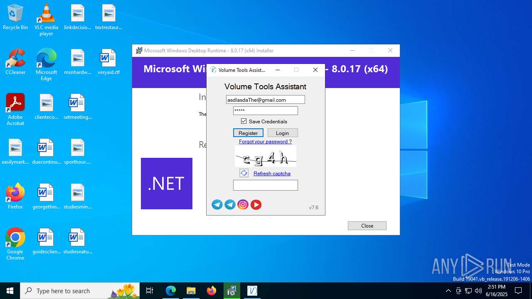Select the easilymark... image file
532x299 pixels.
(15, 152)
